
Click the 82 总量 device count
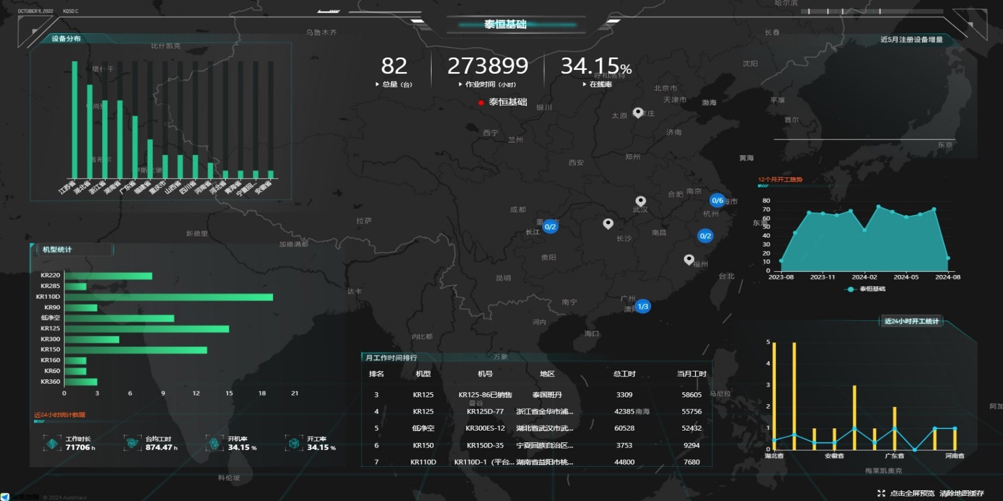(x=394, y=66)
